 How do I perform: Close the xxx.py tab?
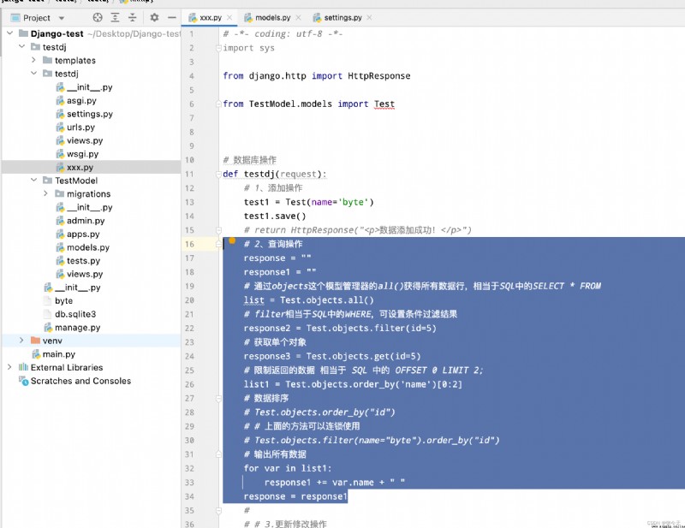tap(229, 17)
